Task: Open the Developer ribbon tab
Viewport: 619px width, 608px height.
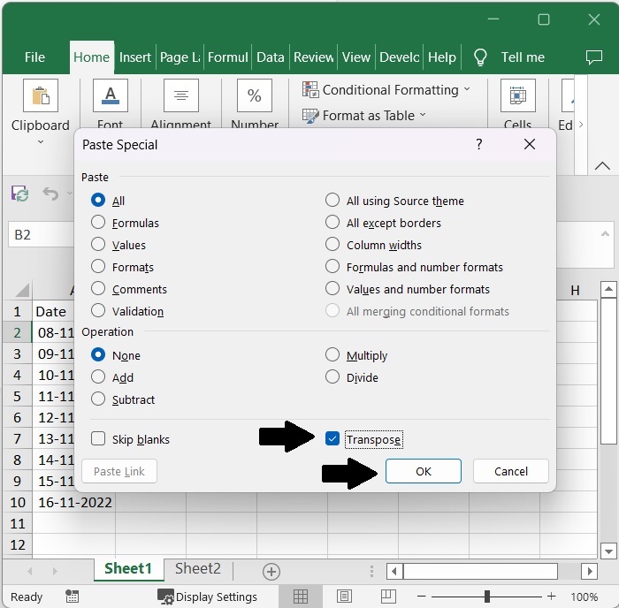Action: (399, 57)
